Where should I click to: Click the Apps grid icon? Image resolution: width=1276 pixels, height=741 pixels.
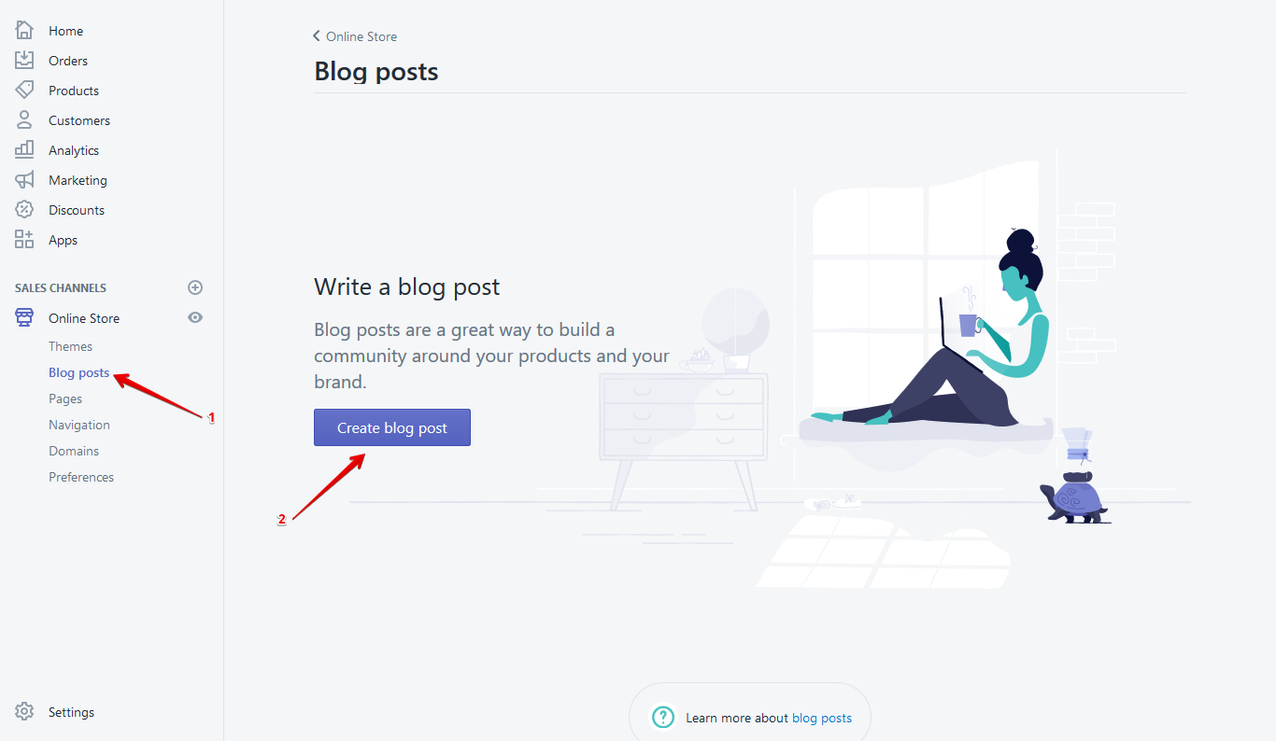coord(24,240)
